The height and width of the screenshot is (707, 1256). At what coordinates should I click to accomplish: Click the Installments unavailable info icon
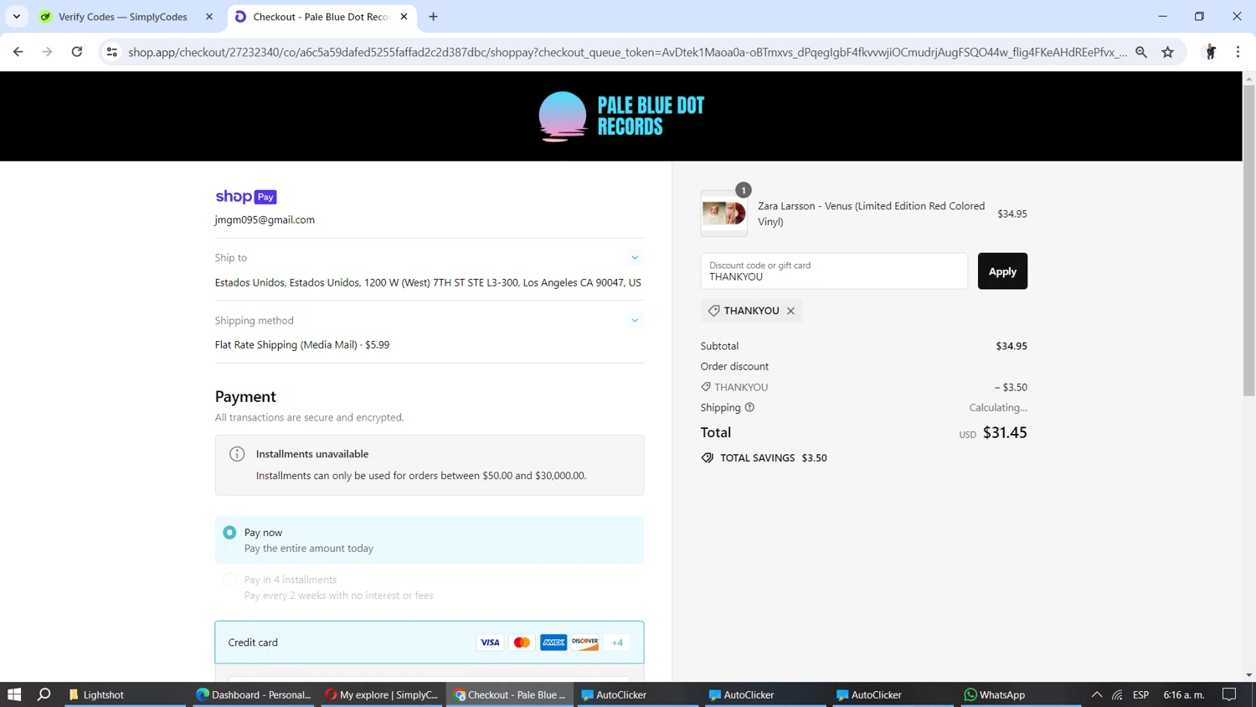click(x=237, y=454)
